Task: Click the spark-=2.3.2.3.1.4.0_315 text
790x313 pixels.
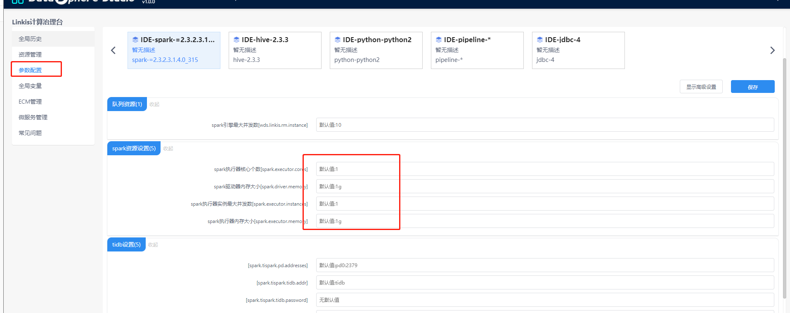Action: [x=165, y=60]
